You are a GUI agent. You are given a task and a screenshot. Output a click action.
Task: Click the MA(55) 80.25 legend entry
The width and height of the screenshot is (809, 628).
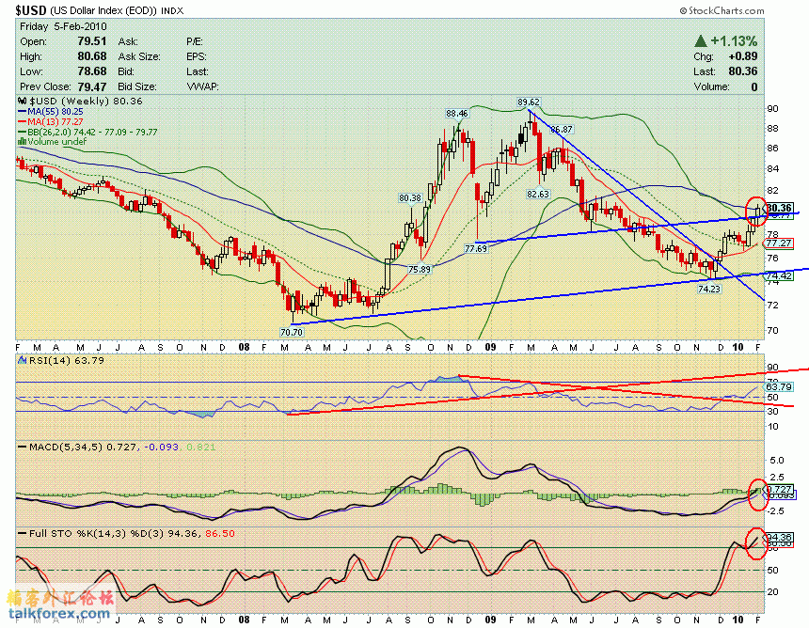pos(51,111)
